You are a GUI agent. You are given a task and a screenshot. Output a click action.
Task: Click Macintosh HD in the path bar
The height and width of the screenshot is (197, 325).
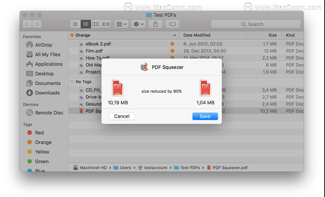click(x=90, y=168)
